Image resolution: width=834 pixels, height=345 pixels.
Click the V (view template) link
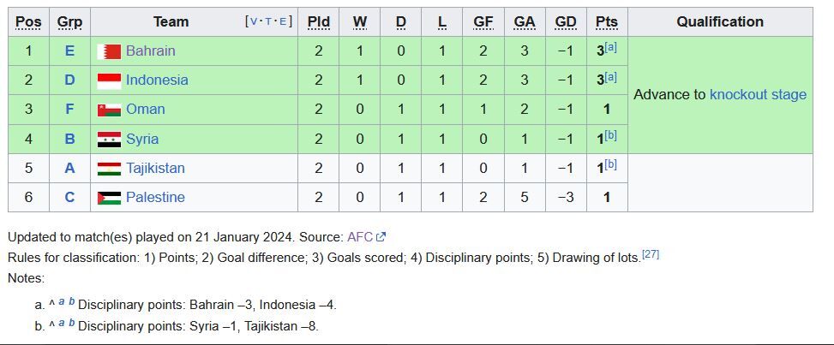click(254, 21)
